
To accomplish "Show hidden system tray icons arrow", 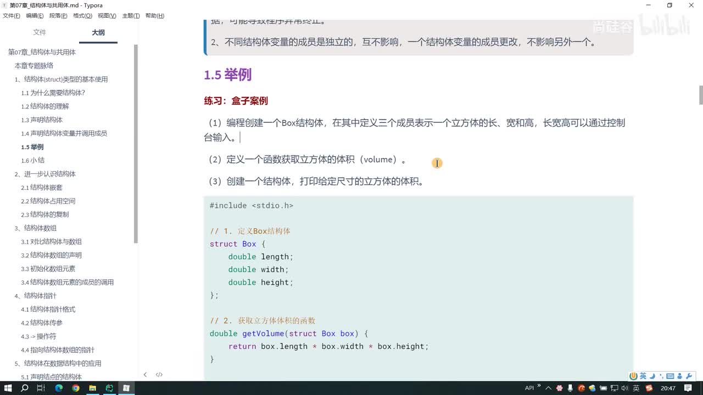I will click(x=548, y=388).
